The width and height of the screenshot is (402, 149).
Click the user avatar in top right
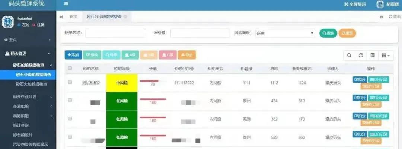coord(380,4)
